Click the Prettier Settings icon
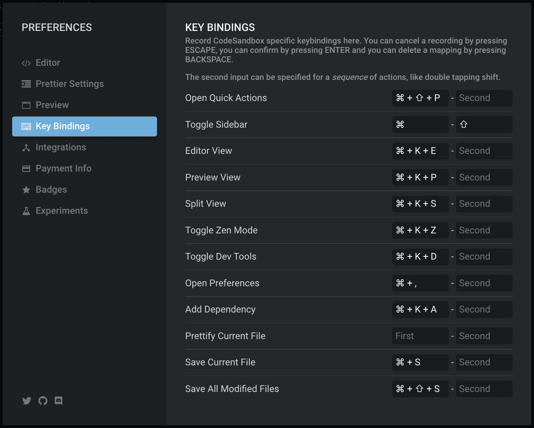The height and width of the screenshot is (428, 534). 26,84
